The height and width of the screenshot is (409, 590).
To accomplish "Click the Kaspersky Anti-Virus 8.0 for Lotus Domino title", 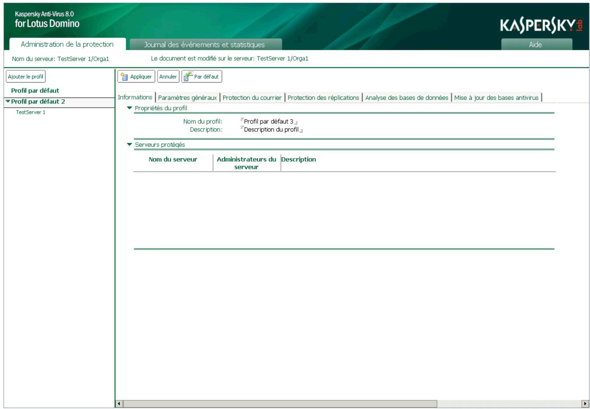I will [x=47, y=20].
